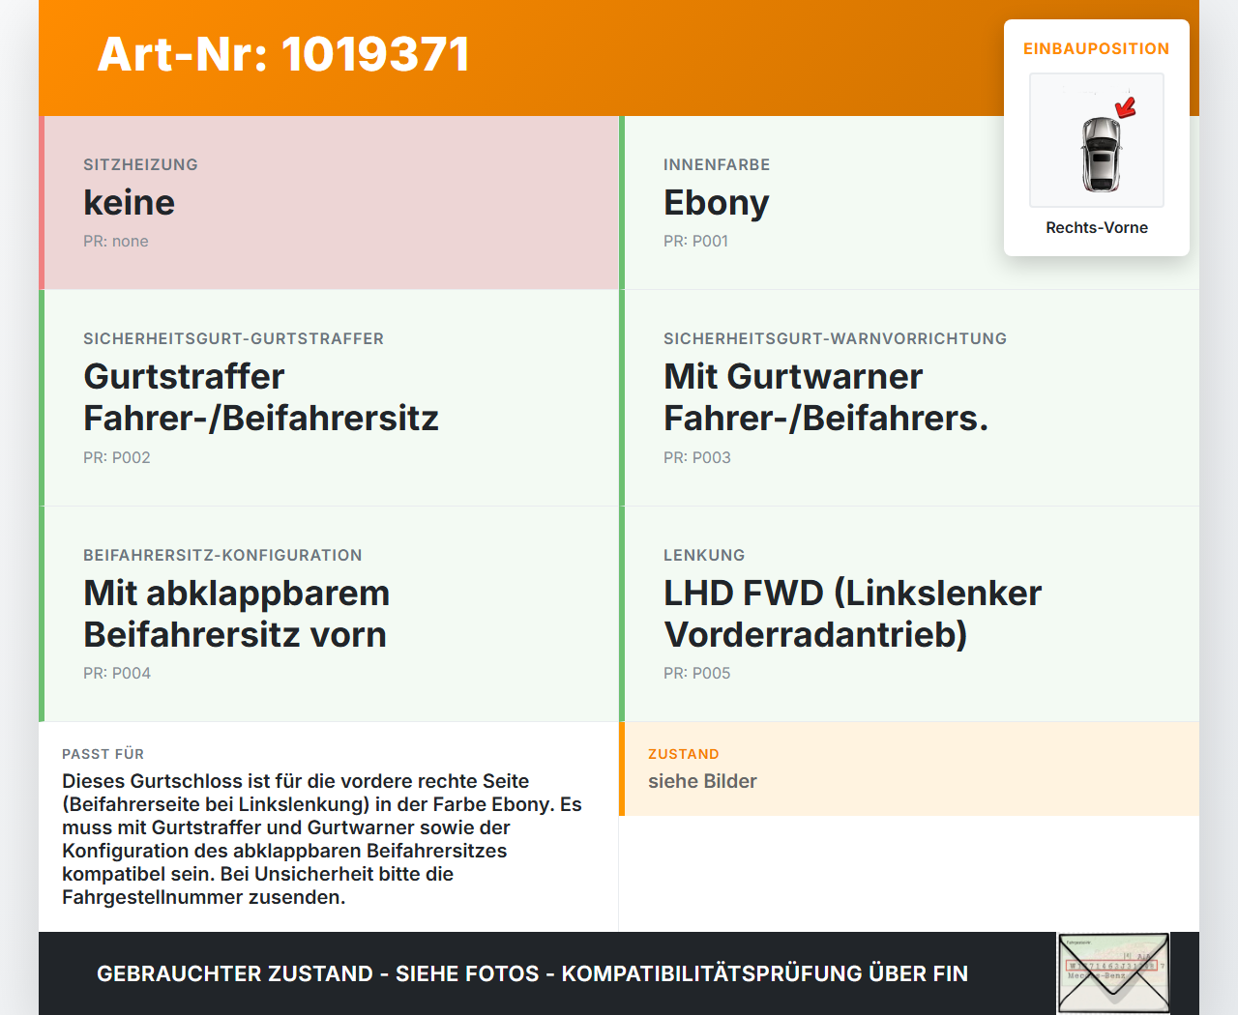1238x1015 pixels.
Task: Click the PR: P005 code
Action: pos(697,673)
